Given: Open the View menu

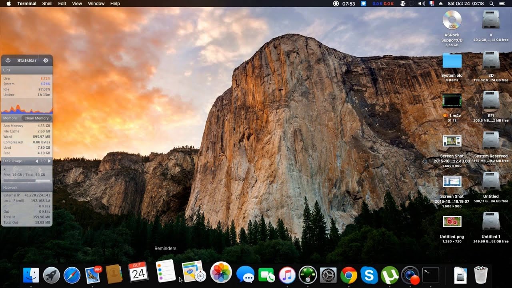Looking at the screenshot, I should (x=77, y=3).
